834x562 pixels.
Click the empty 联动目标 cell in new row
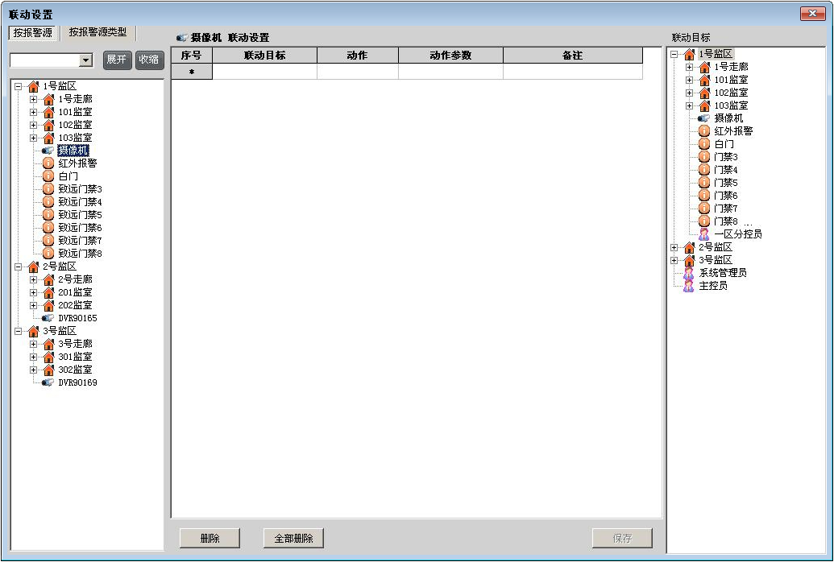pos(264,72)
